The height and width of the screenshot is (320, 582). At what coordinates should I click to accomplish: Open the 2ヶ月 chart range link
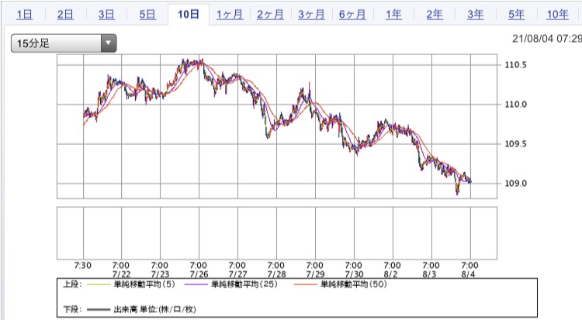pos(270,15)
